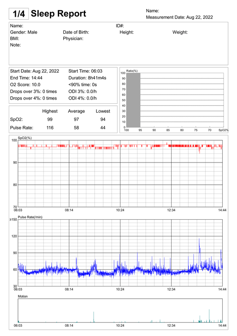The height and width of the screenshot is (336, 237).
Task: Select 'ODI 4%: 0.0/h' value
Action: 82,98
